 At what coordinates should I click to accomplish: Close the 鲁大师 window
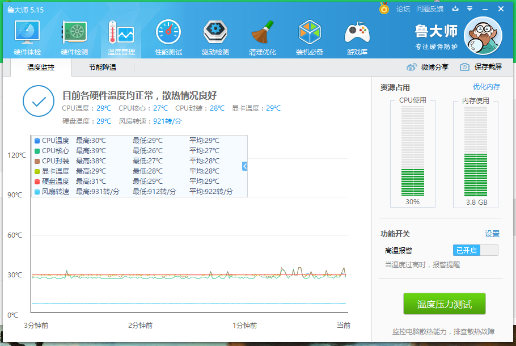501,9
